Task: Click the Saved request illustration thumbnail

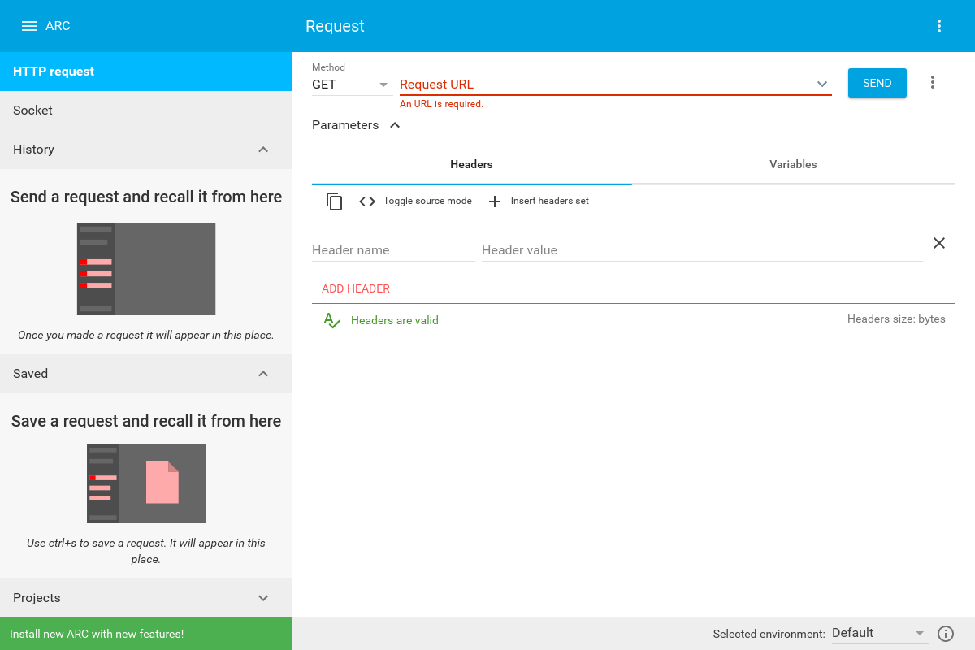Action: click(x=146, y=484)
